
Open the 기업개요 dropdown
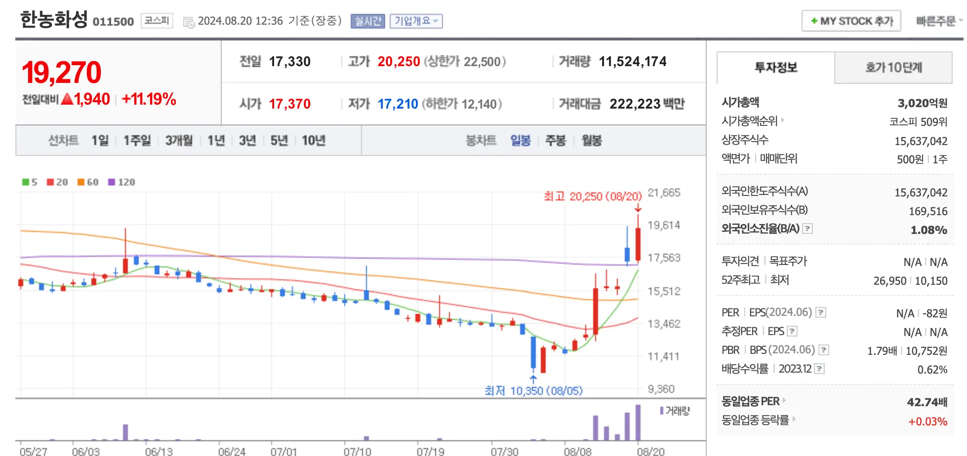pyautogui.click(x=416, y=21)
